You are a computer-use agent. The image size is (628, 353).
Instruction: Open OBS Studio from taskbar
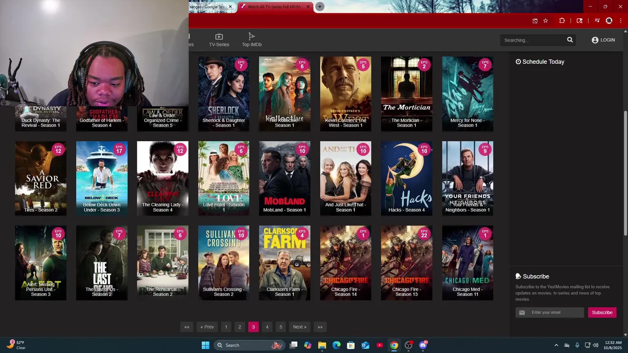pyautogui.click(x=408, y=345)
